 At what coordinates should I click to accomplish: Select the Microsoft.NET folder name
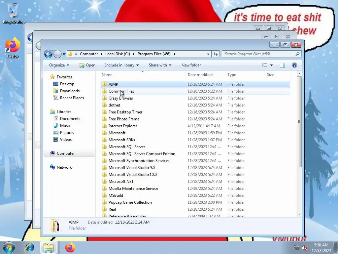(121, 182)
